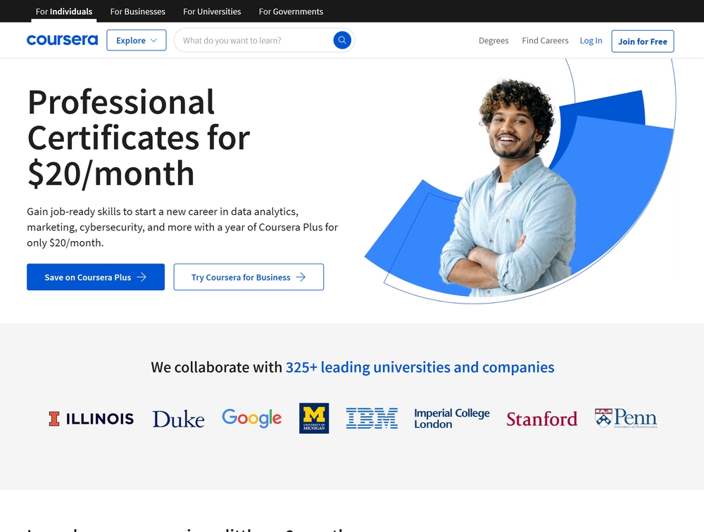This screenshot has height=532, width=704.
Task: Switch to the For Individuals tab
Action: pyautogui.click(x=64, y=11)
